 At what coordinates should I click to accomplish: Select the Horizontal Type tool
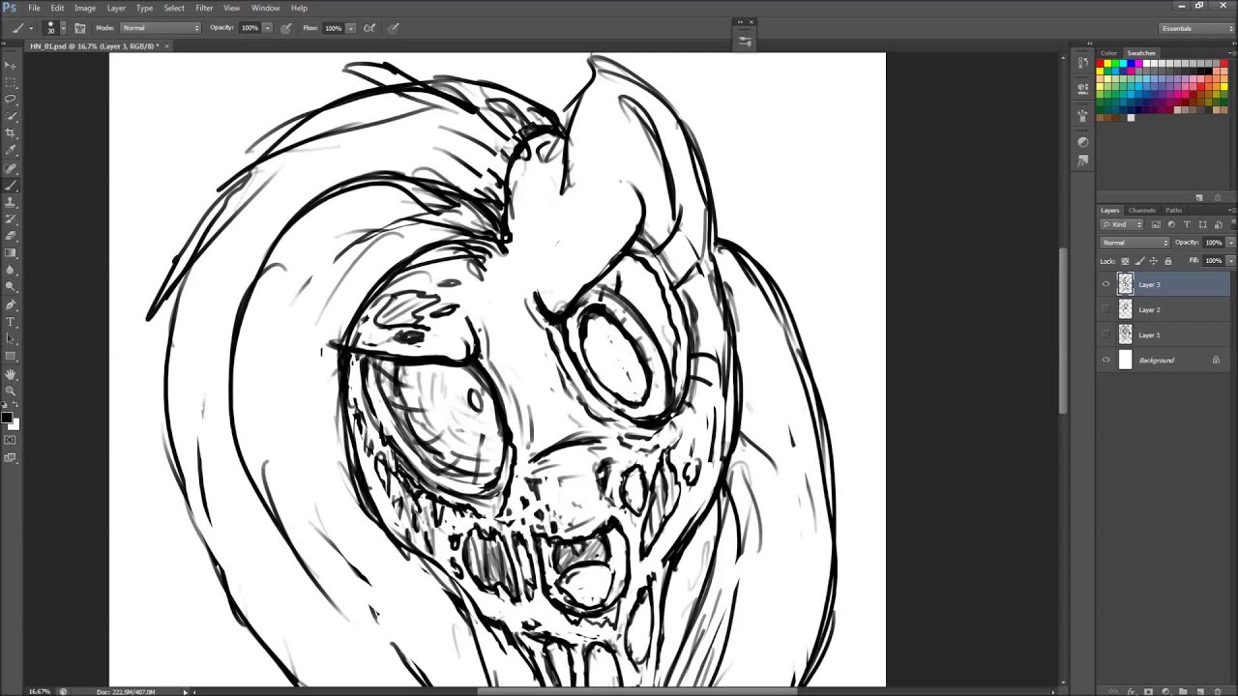11,321
